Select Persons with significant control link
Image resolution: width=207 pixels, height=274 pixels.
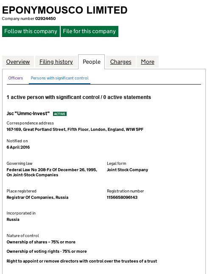[59, 78]
